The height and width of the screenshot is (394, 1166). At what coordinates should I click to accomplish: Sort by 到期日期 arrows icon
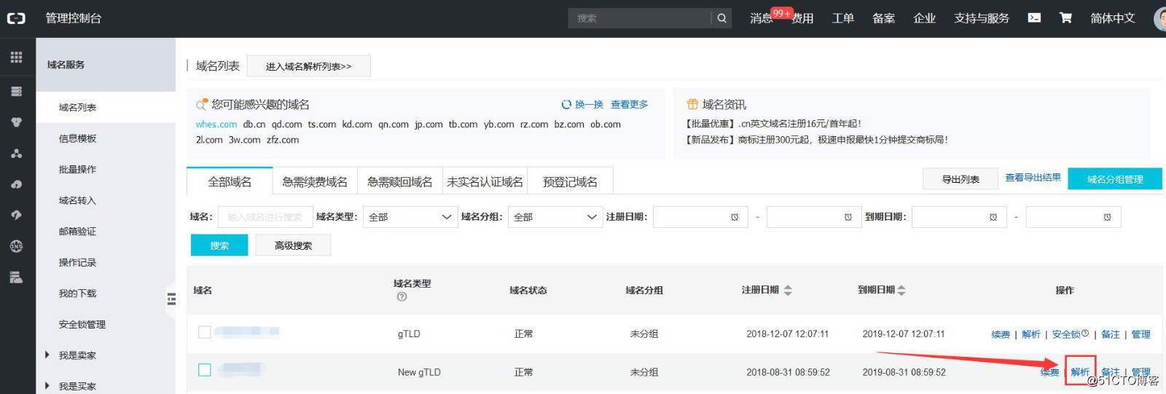[x=901, y=290]
